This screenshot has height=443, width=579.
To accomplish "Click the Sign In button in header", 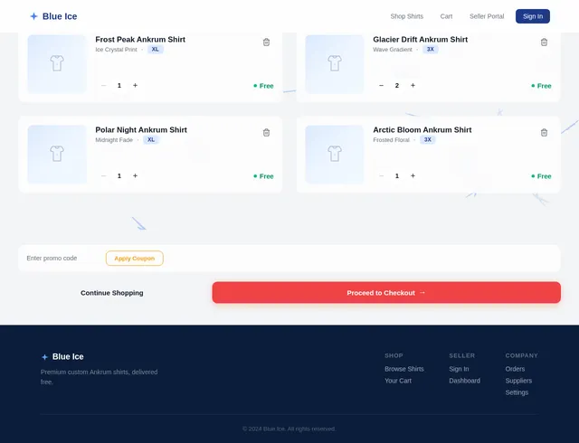I will pyautogui.click(x=533, y=16).
